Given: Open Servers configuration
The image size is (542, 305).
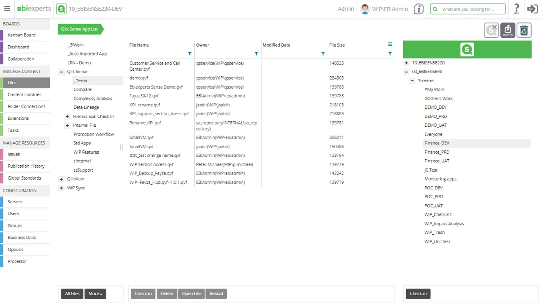Looking at the screenshot, I should click(x=25, y=202).
